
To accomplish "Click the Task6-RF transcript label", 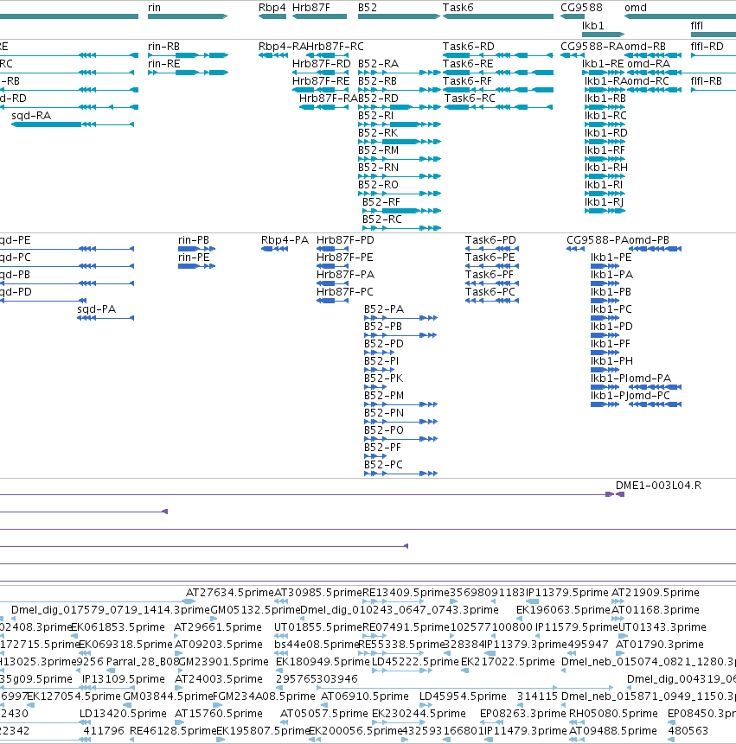I will pyautogui.click(x=467, y=81).
